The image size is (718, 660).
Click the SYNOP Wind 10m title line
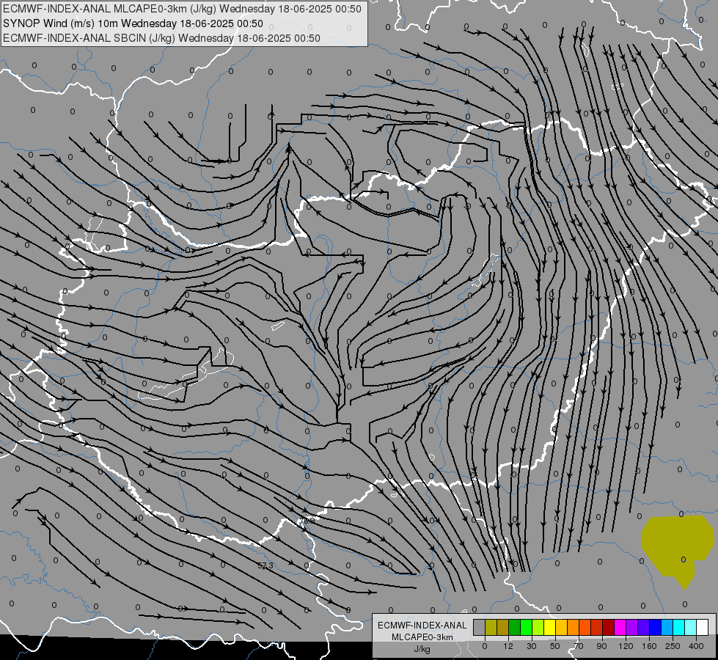pyautogui.click(x=133, y=23)
